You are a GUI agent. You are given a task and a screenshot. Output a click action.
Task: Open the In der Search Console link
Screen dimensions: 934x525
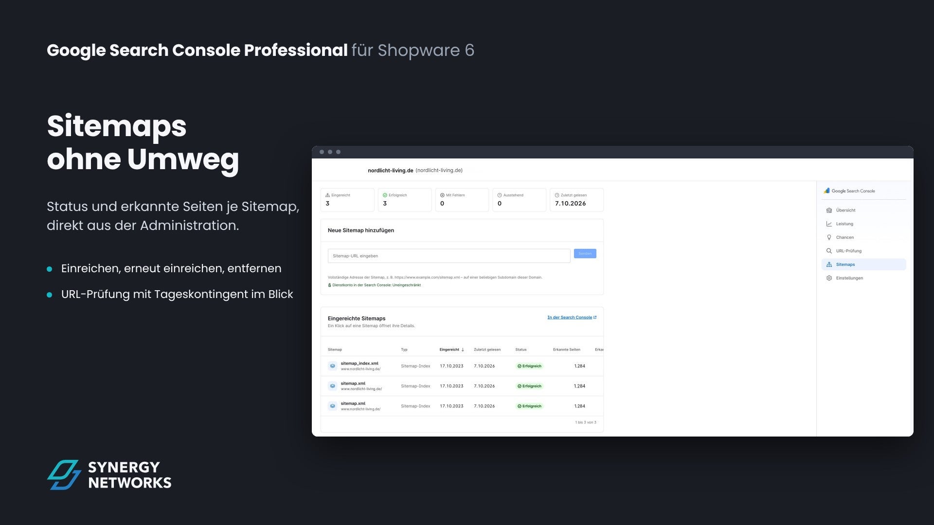(572, 317)
